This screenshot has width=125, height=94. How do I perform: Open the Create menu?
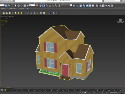coord(7,3)
